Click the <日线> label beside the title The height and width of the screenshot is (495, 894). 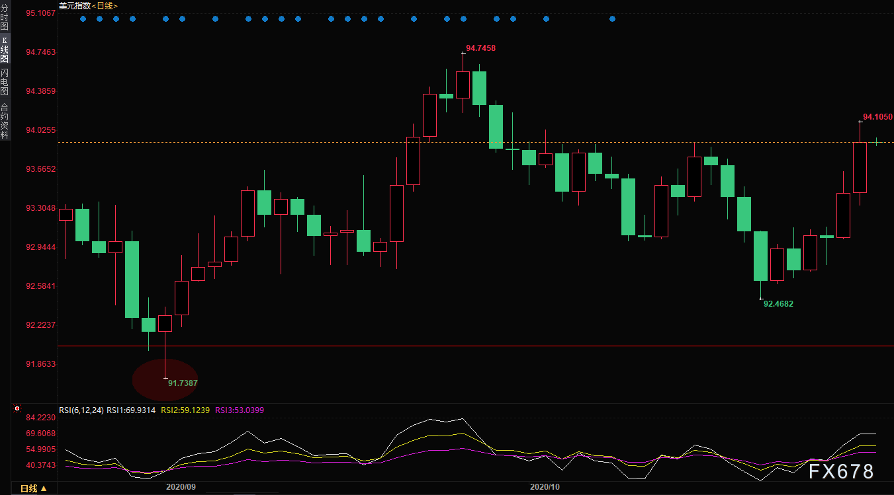(105, 5)
